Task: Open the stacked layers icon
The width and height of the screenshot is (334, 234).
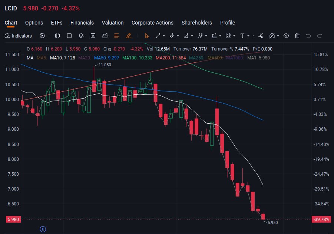Action: tap(81, 36)
